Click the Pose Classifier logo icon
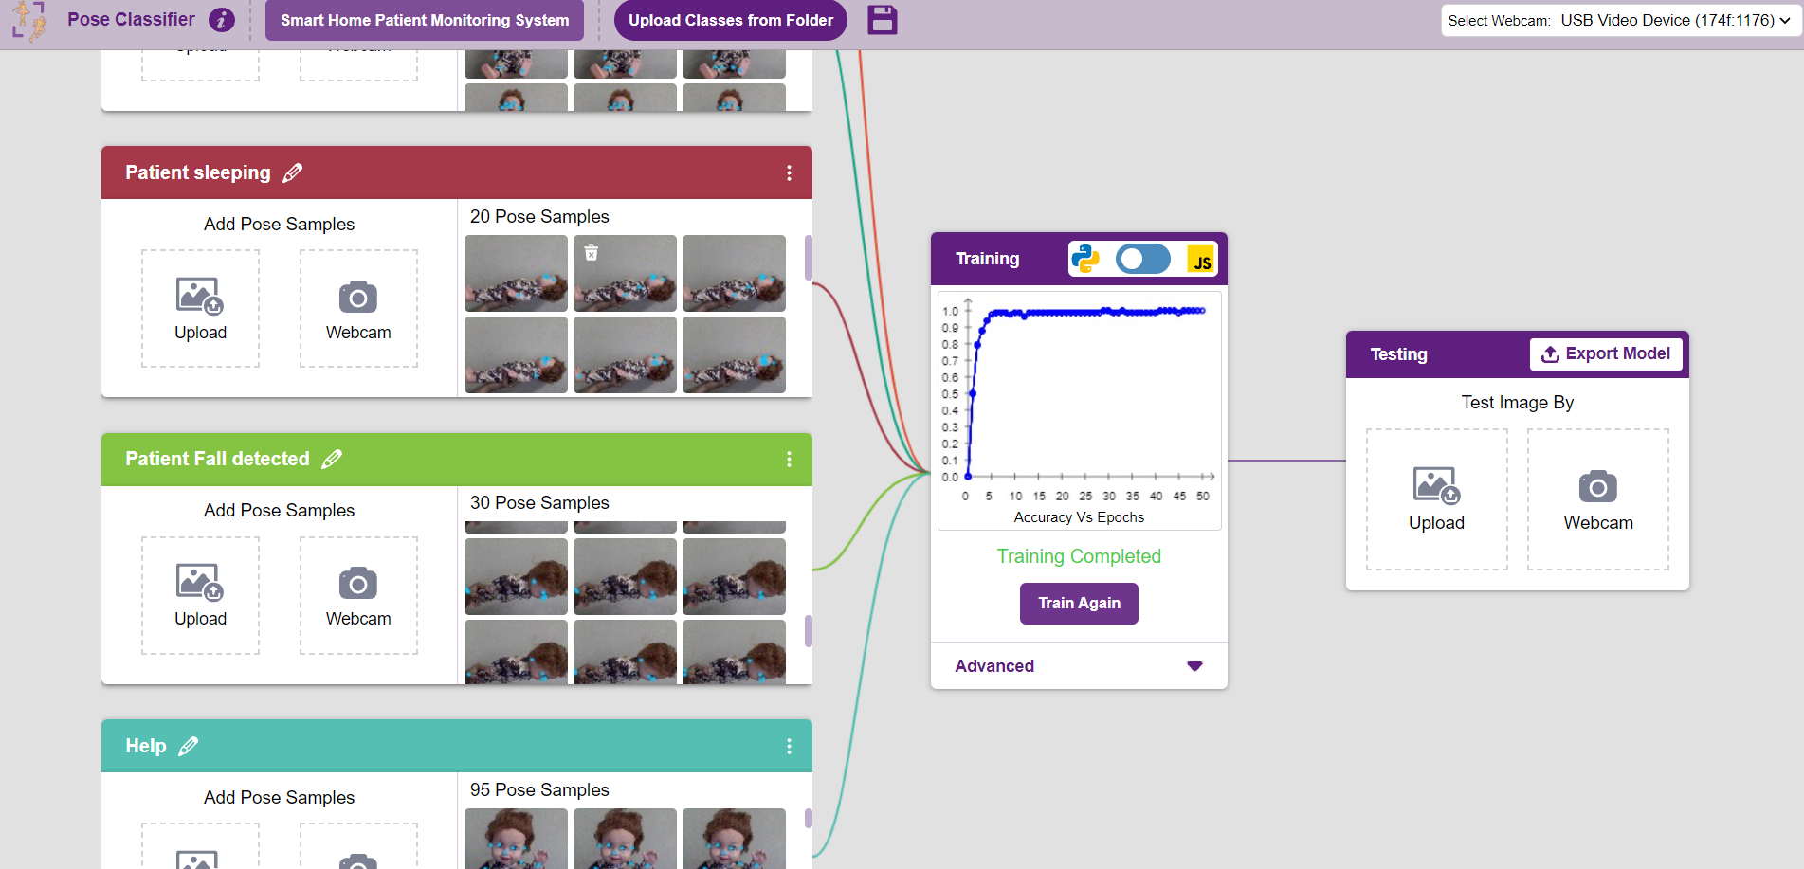 point(28,21)
